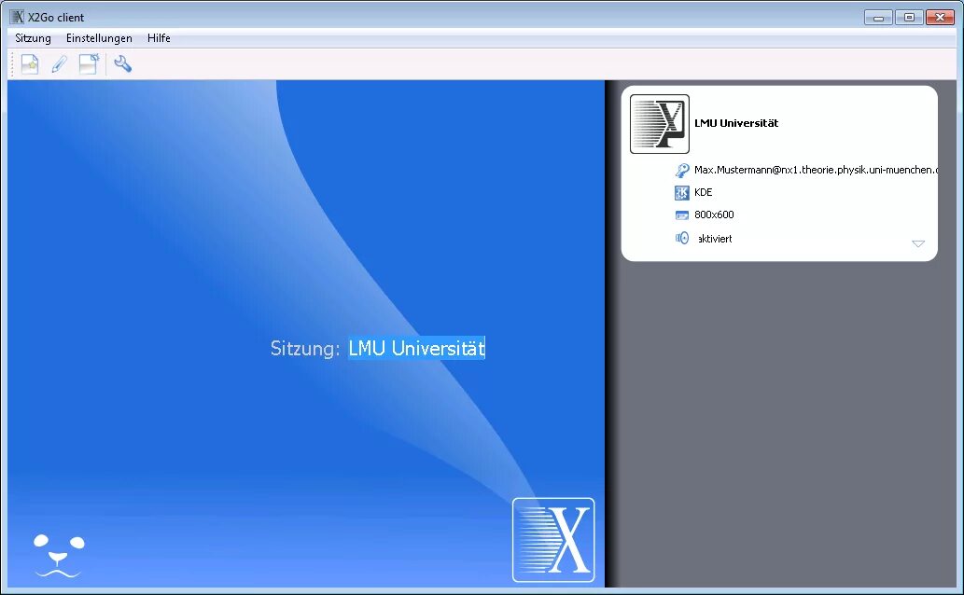Open the Einstellungen menu
The height and width of the screenshot is (595, 964).
99,38
